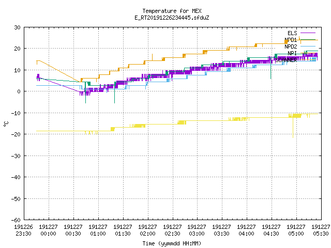Image resolution: width=331 pixels, height=248 pixels.
Task: Click the y-axis tick label -10
Action: pyautogui.click(x=16, y=113)
